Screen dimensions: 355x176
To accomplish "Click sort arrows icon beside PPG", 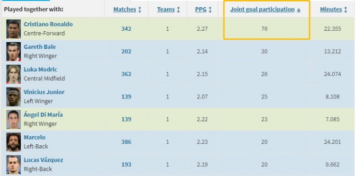I will pyautogui.click(x=210, y=10).
